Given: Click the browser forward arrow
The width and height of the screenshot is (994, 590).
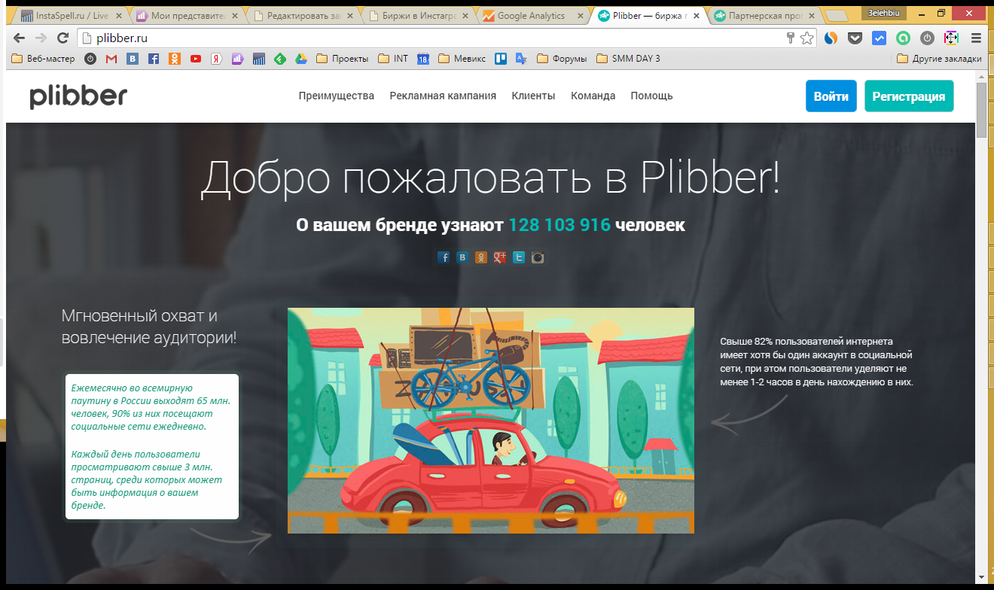Looking at the screenshot, I should tap(41, 38).
